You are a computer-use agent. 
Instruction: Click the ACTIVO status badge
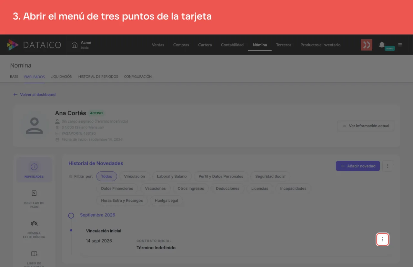(x=96, y=113)
